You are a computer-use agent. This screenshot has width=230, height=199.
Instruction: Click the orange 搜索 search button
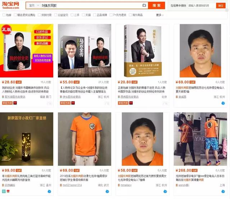(157, 5)
